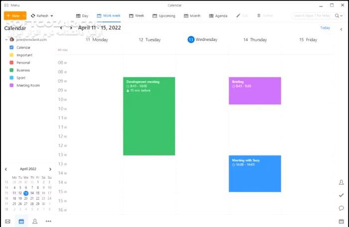
Task: Go to next month in mini calendar
Action: 50,169
